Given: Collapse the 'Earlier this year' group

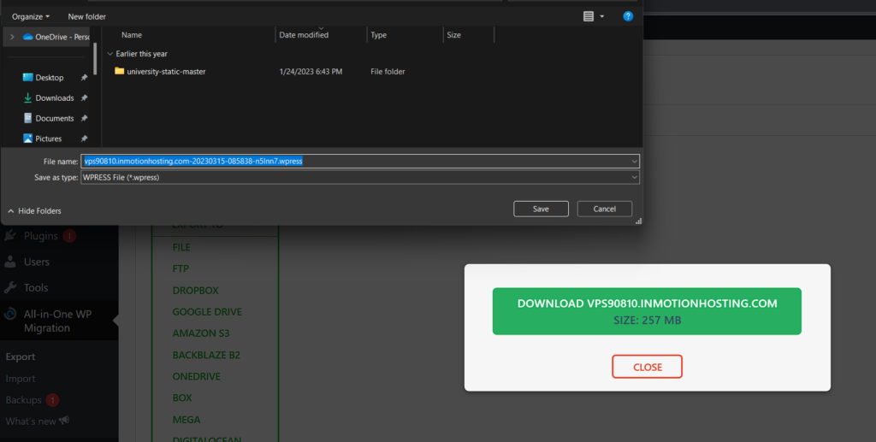Looking at the screenshot, I should tap(109, 54).
